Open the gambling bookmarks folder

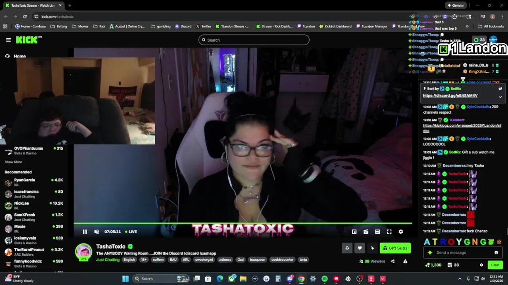(x=161, y=27)
